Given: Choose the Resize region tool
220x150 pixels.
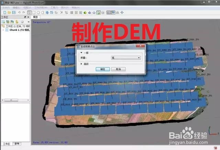Looking at the screenshot, I should 47,13.
